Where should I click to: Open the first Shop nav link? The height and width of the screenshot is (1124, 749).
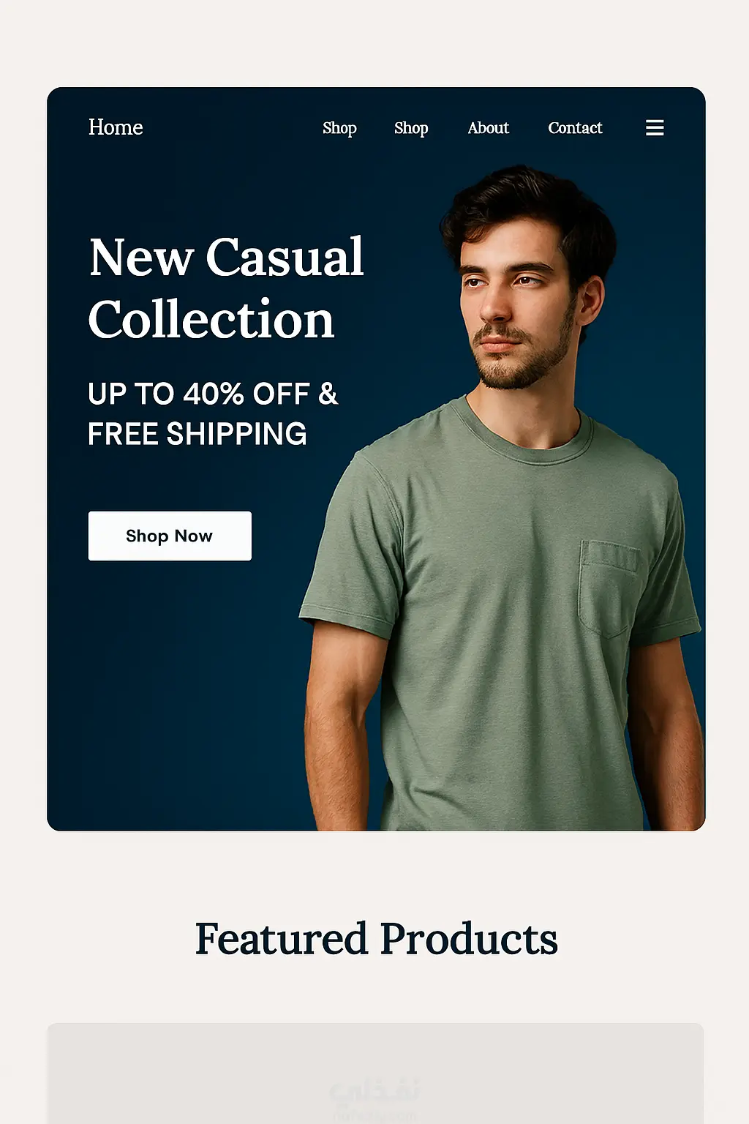pyautogui.click(x=339, y=128)
